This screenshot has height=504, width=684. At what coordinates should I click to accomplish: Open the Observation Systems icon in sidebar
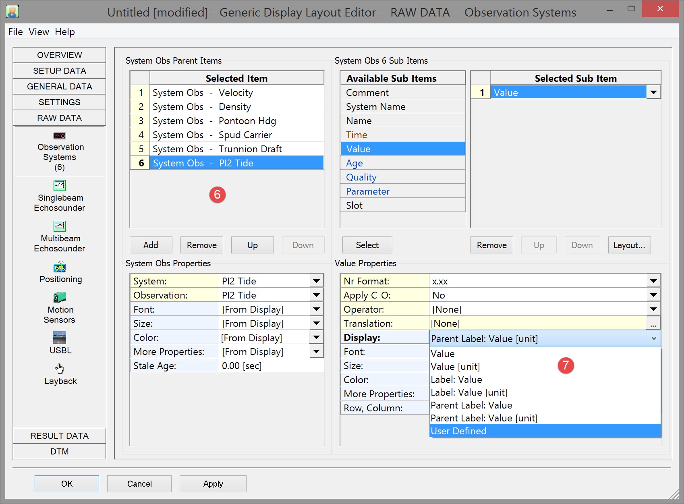point(60,136)
